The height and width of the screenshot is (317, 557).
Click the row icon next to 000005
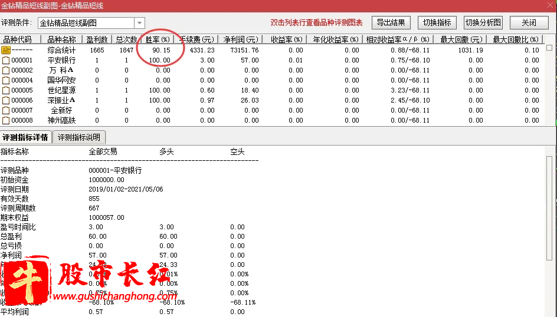(6, 90)
